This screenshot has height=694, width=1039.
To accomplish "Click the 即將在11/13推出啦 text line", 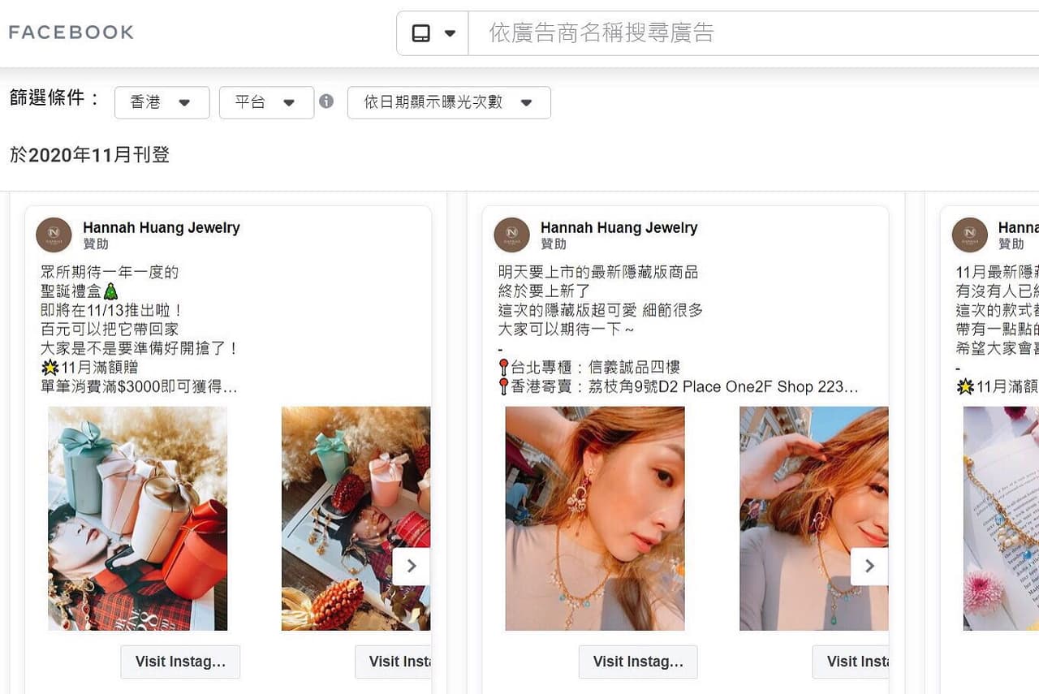I will point(112,310).
